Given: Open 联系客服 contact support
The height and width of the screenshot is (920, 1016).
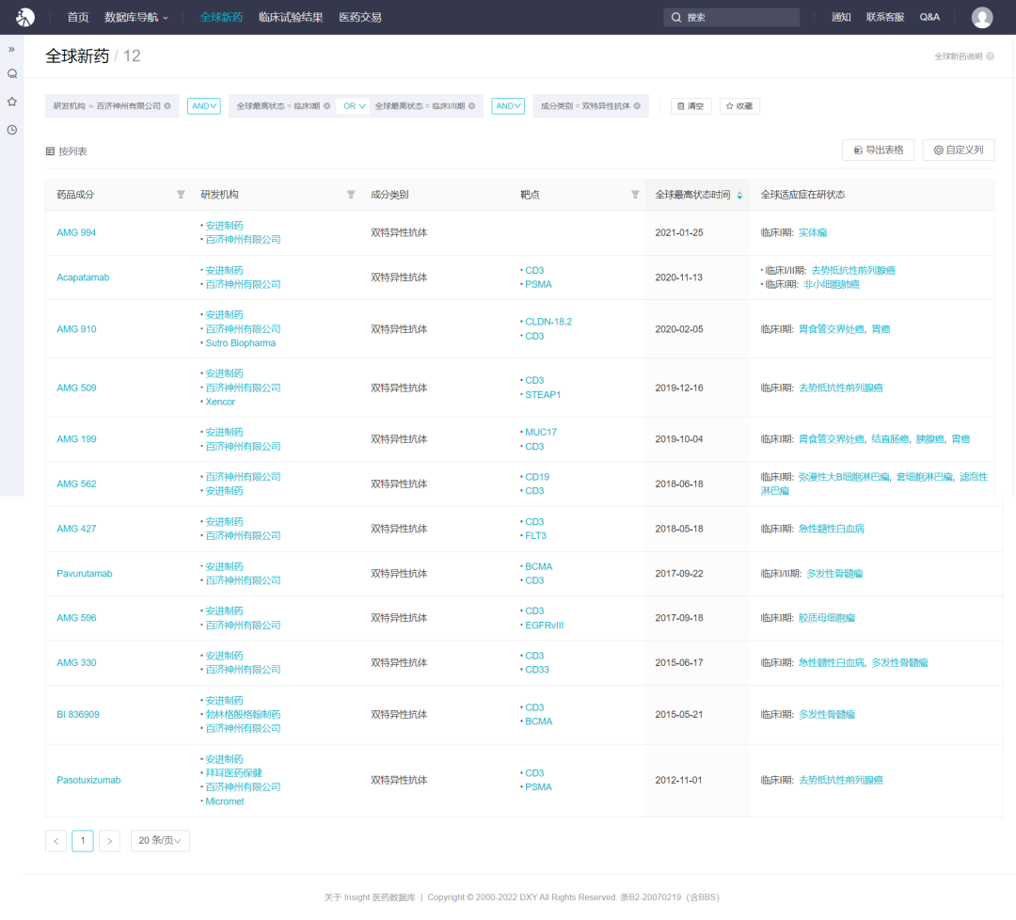Looking at the screenshot, I should click(885, 18).
